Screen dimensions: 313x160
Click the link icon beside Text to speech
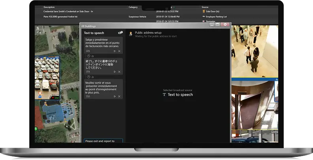120,33
